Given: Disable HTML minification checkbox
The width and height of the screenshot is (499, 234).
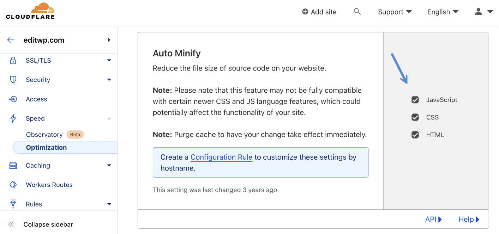Looking at the screenshot, I should (x=415, y=135).
